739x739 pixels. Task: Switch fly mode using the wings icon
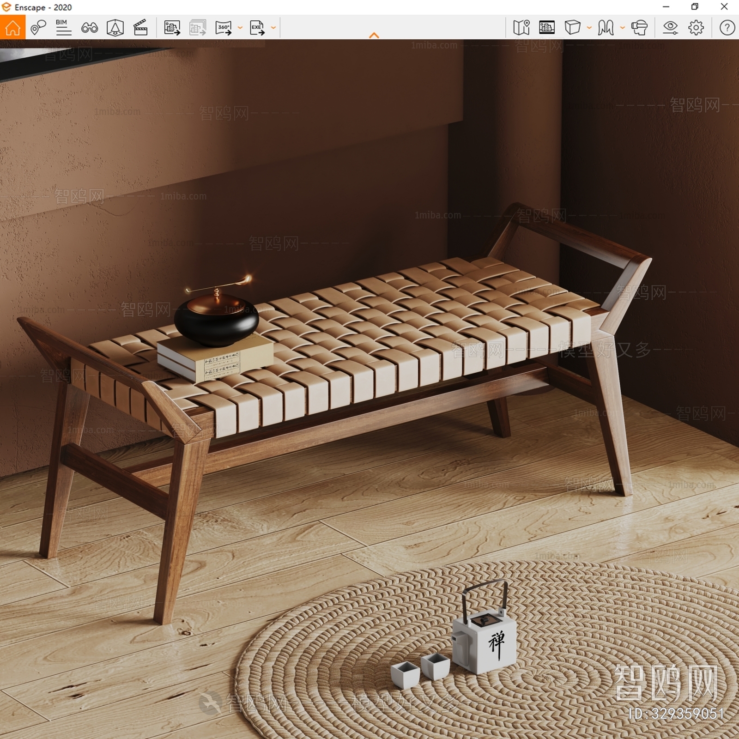pyautogui.click(x=606, y=28)
